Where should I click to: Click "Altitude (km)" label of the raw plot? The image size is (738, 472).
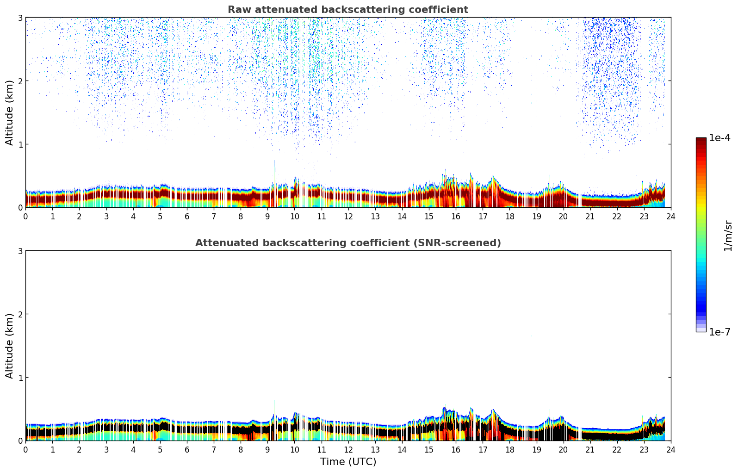click(x=10, y=113)
